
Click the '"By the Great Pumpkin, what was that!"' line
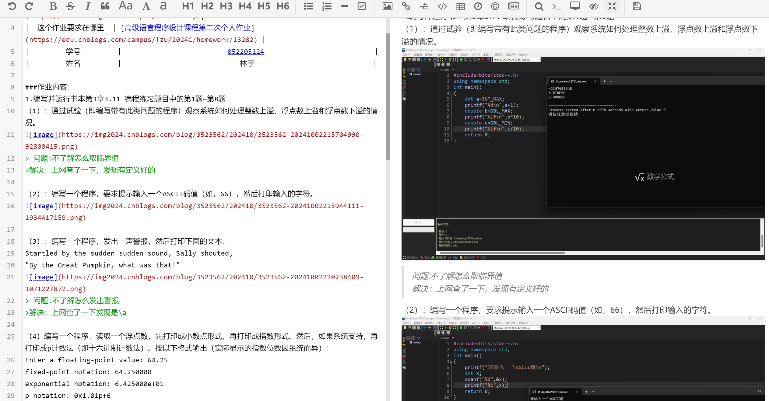pos(103,265)
